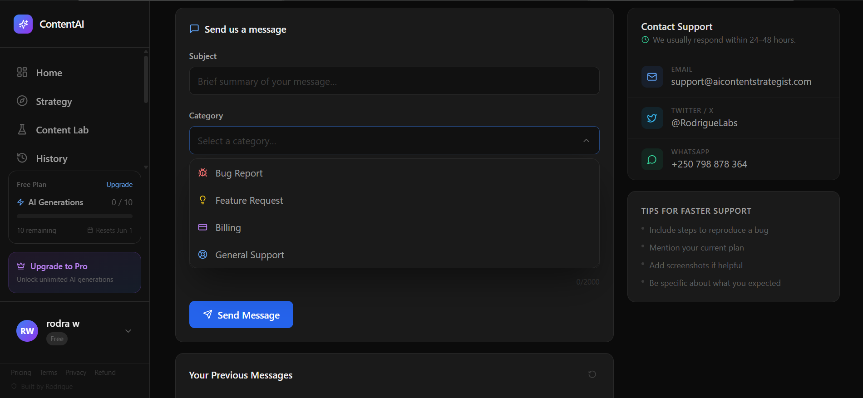Screen dimensions: 863x398
Task: Open the Terms footer link
Action: tap(48, 372)
